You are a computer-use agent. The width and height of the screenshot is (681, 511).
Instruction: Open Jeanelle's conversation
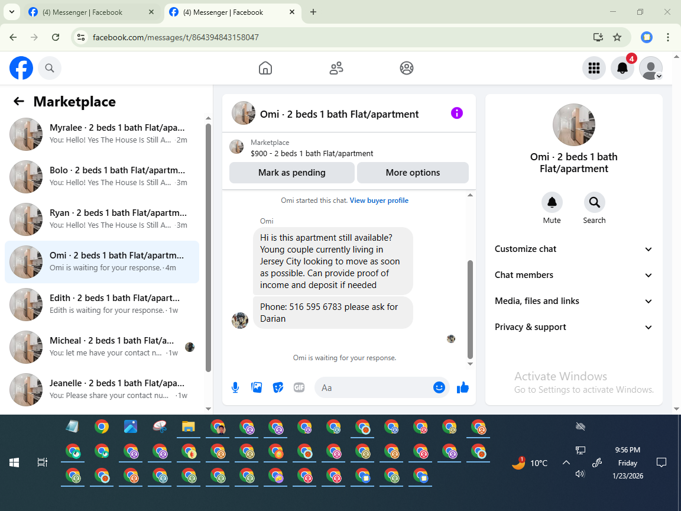click(x=102, y=389)
